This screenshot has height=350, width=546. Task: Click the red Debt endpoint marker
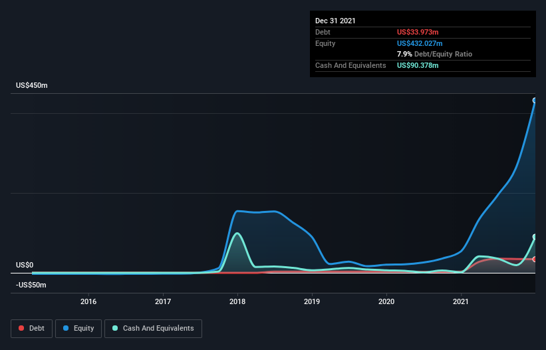pyautogui.click(x=535, y=259)
